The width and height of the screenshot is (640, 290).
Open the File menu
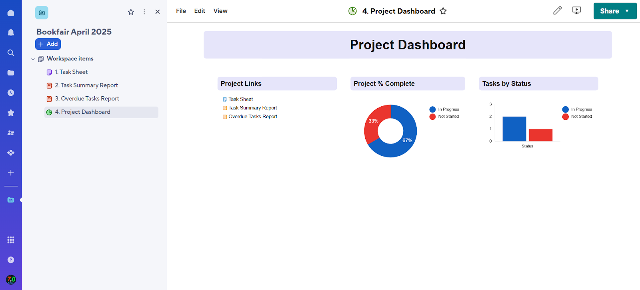181,11
